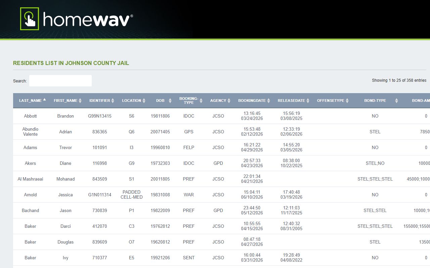Click location cell 'S6'
This screenshot has height=268, width=430.
pyautogui.click(x=132, y=116)
